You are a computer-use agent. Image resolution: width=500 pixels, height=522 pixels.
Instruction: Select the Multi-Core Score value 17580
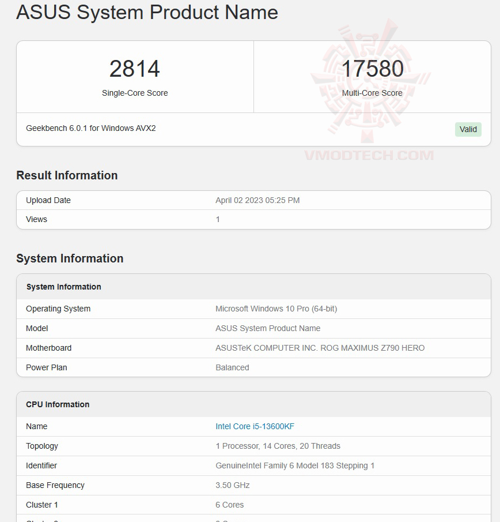pyautogui.click(x=372, y=69)
